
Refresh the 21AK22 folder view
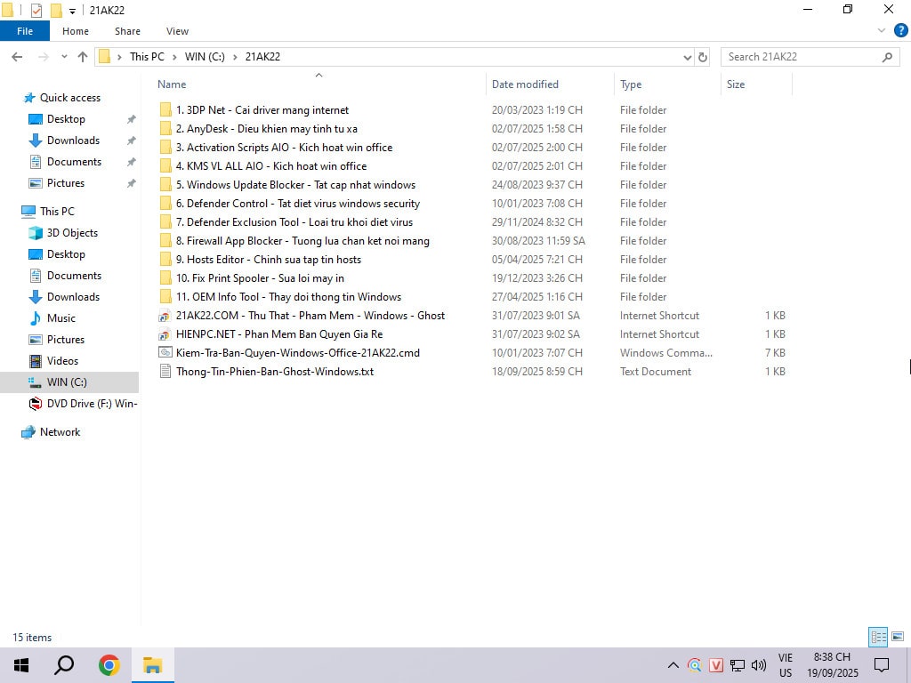tap(703, 57)
